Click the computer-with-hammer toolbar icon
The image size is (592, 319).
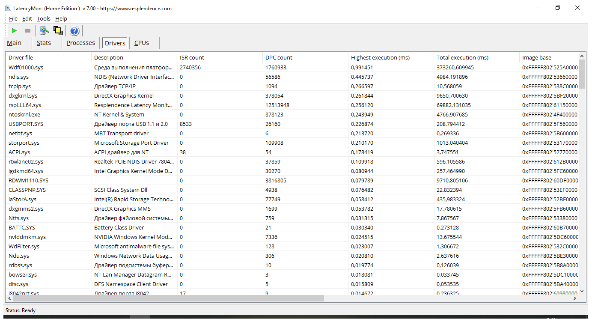pos(44,30)
